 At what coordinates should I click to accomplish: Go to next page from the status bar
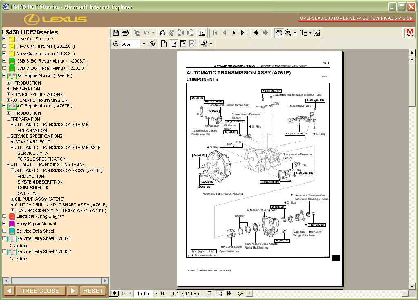click(156, 293)
